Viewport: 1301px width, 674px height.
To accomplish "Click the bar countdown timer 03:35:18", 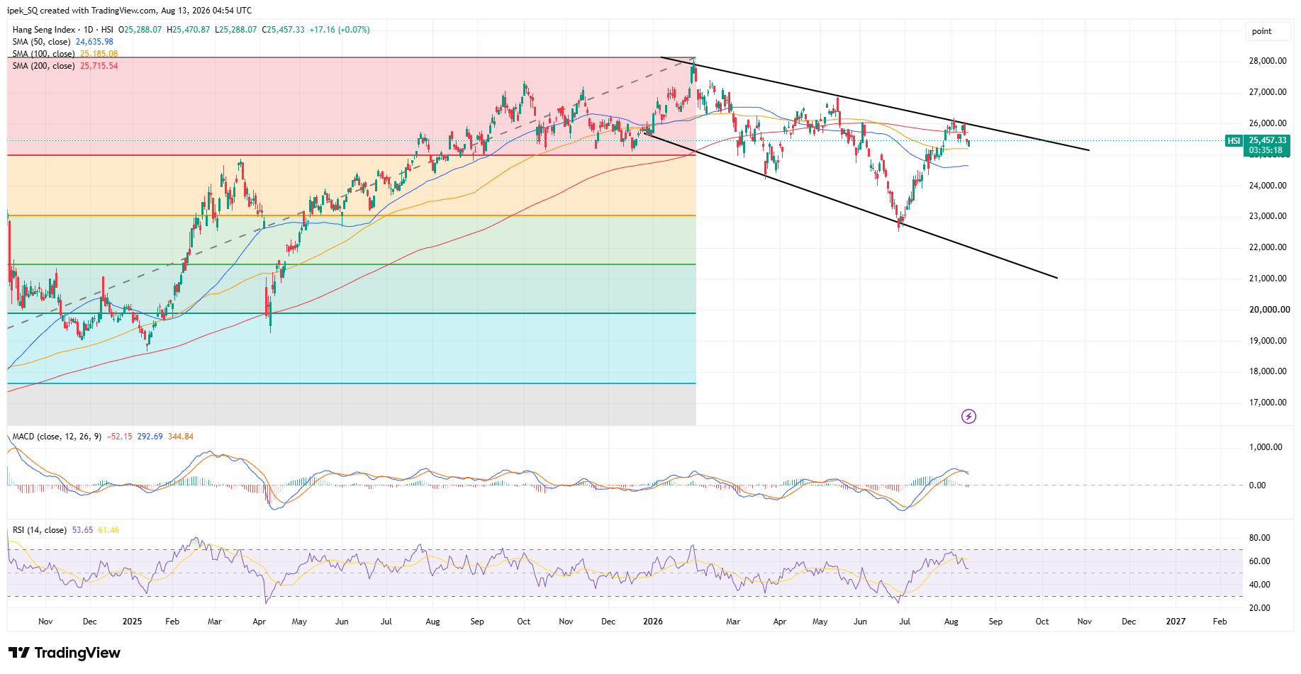I will coord(1266,150).
